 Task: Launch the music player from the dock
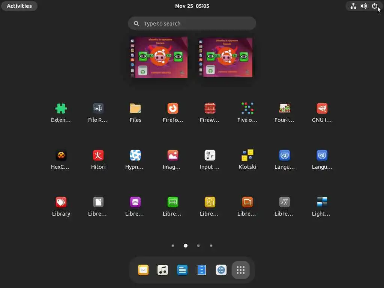click(163, 270)
